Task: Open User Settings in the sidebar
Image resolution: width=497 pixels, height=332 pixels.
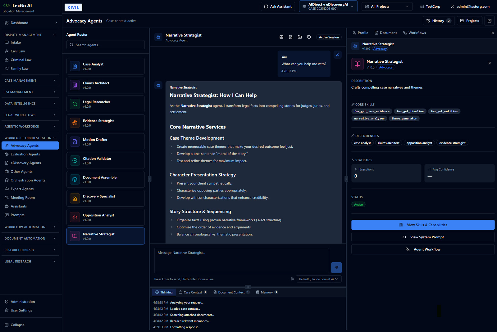Action: coord(30,310)
